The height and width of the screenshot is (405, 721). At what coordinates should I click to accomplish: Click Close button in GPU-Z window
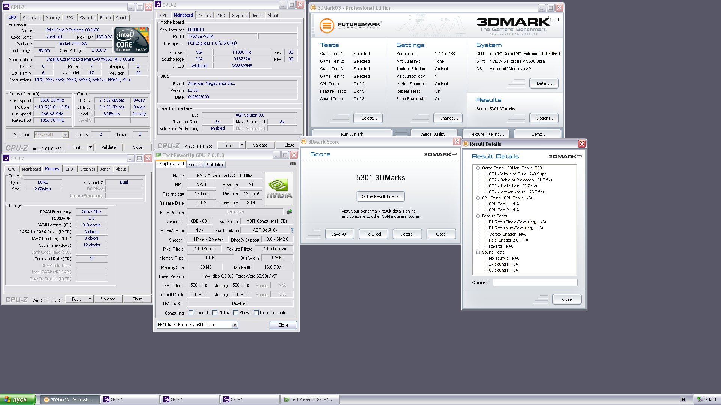click(x=283, y=325)
